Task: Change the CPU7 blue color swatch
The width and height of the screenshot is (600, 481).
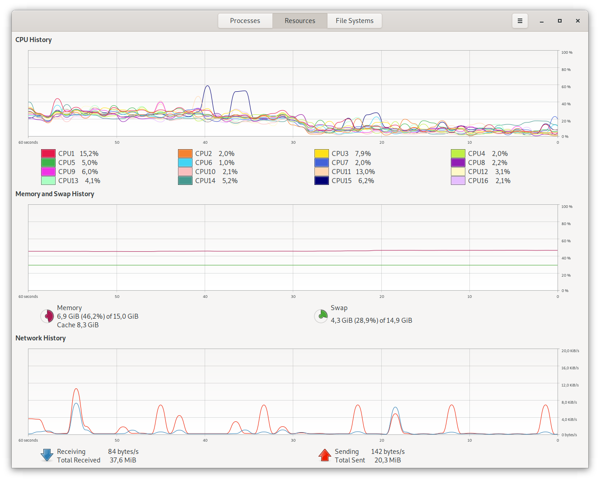Action: [x=322, y=163]
